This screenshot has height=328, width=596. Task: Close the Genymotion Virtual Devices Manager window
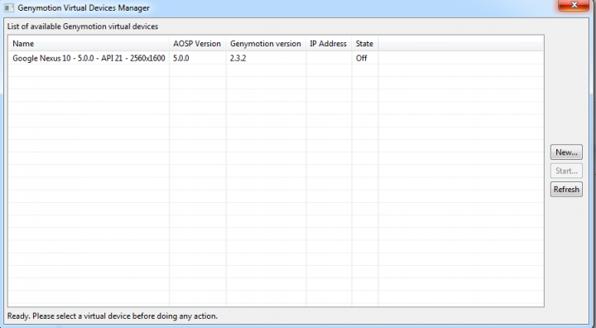click(574, 5)
